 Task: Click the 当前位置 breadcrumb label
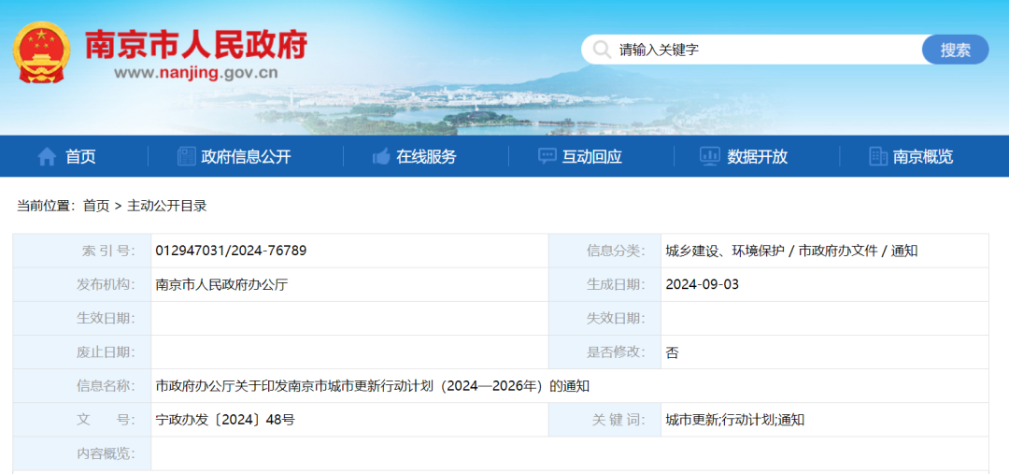coord(47,206)
